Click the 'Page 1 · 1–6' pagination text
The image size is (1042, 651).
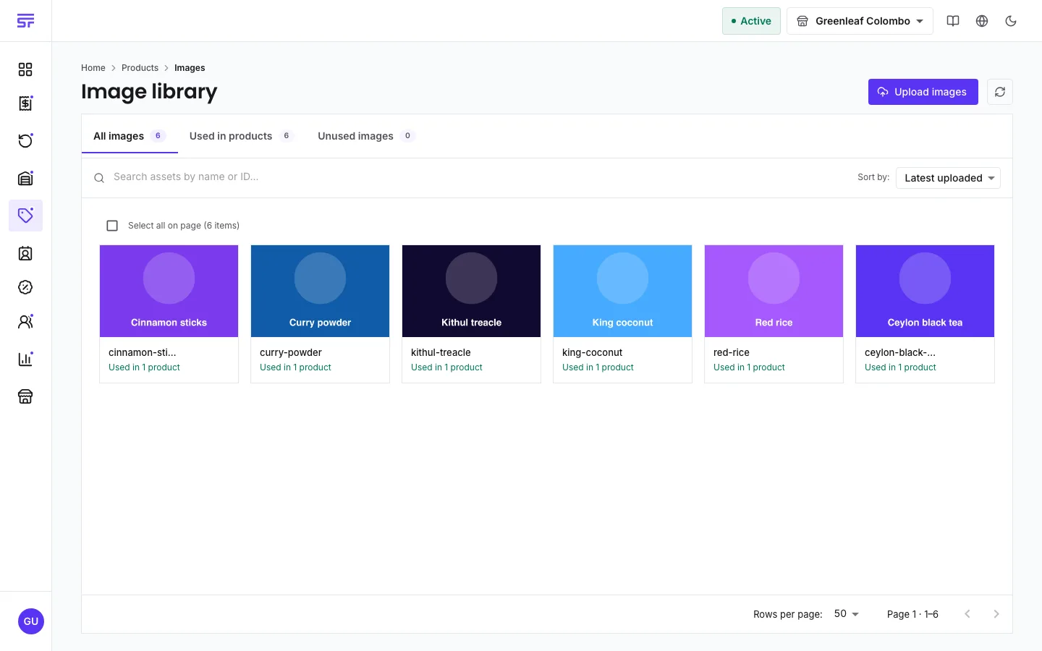pos(912,614)
